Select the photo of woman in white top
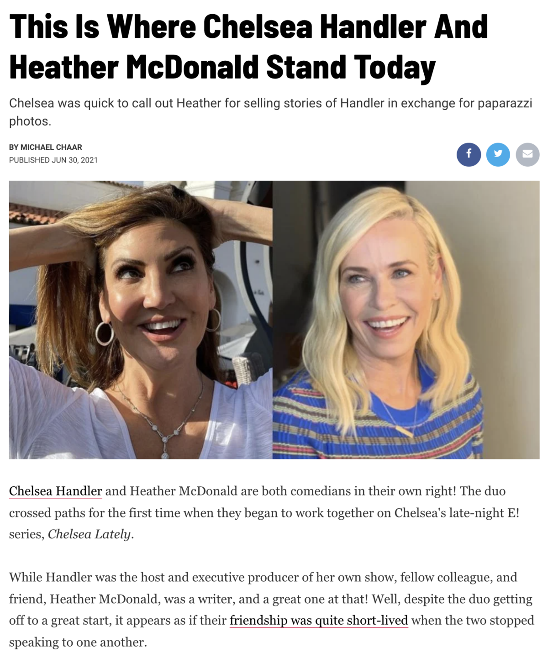 coord(141,320)
